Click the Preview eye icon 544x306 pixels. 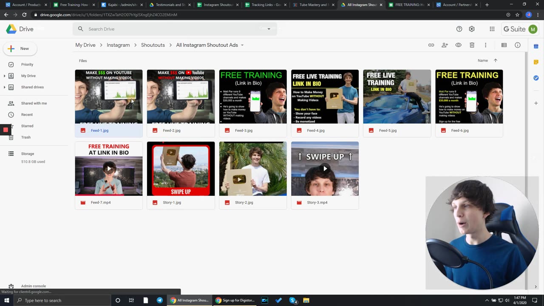(x=458, y=45)
